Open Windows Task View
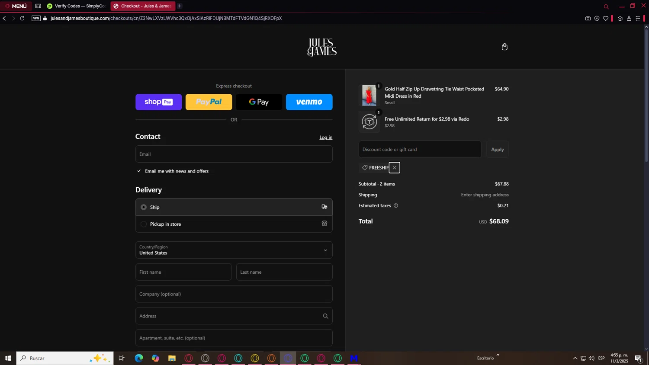Image resolution: width=649 pixels, height=365 pixels. pos(122,358)
